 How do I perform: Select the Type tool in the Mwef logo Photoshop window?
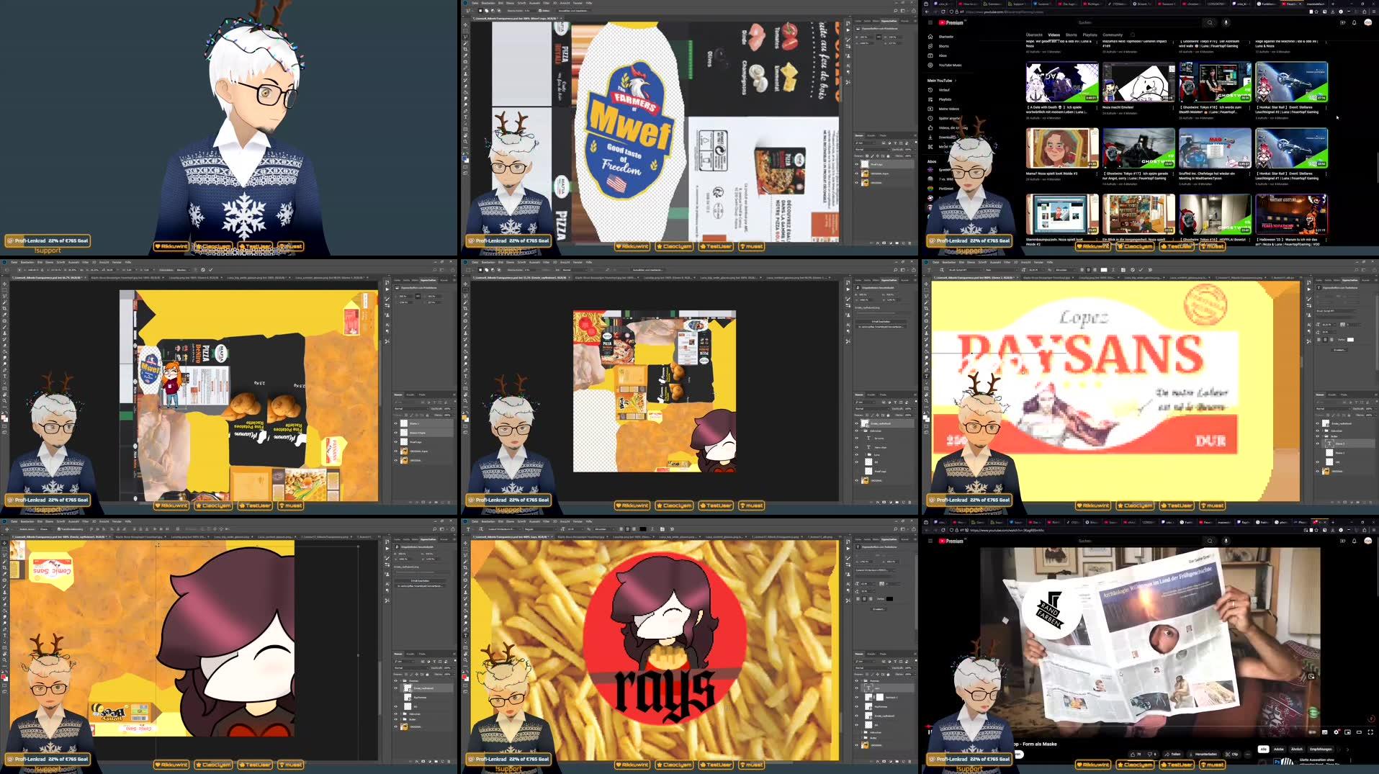tap(465, 117)
